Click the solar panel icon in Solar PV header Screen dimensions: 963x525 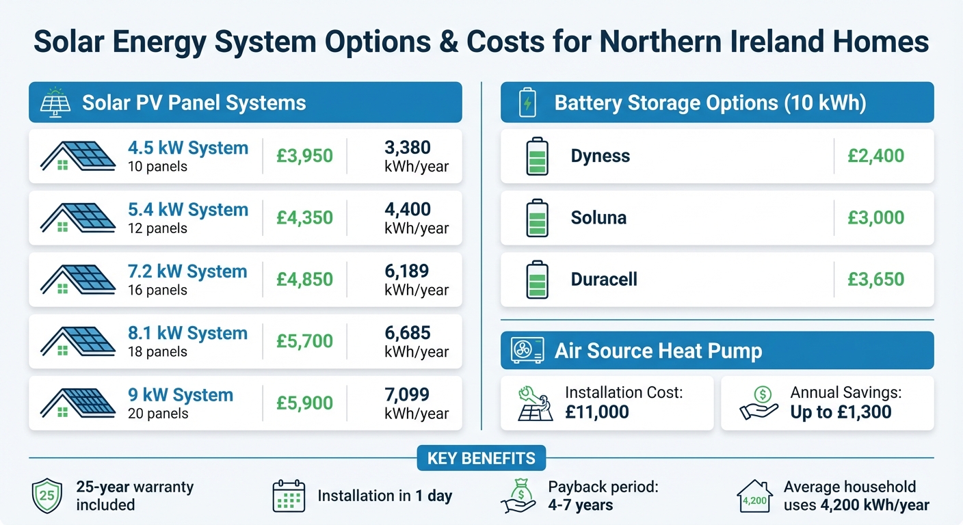54,103
